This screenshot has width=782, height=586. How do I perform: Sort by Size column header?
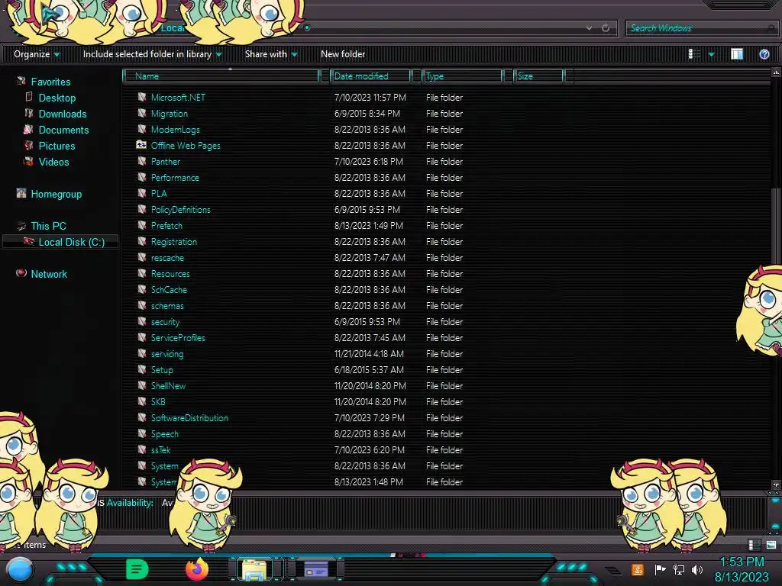(538, 76)
